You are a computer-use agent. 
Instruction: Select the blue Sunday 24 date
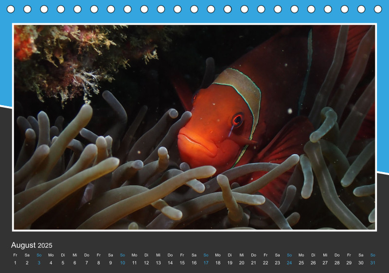tap(289, 263)
